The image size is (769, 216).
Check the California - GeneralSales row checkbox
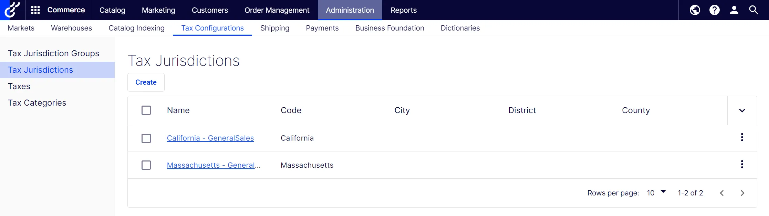click(x=146, y=138)
